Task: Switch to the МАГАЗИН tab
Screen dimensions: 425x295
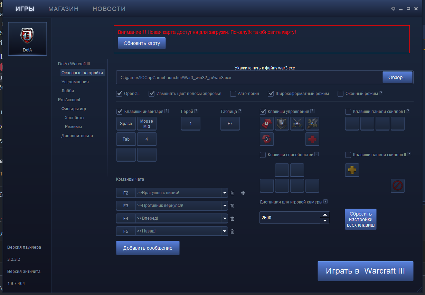Action: click(64, 9)
